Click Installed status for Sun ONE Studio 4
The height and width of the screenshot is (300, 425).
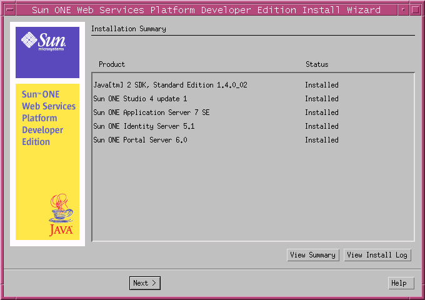322,99
